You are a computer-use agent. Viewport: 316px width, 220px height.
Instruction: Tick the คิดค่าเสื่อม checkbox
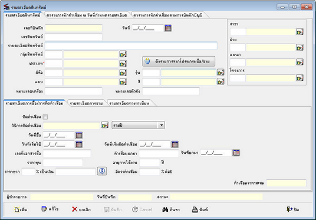click(45, 117)
